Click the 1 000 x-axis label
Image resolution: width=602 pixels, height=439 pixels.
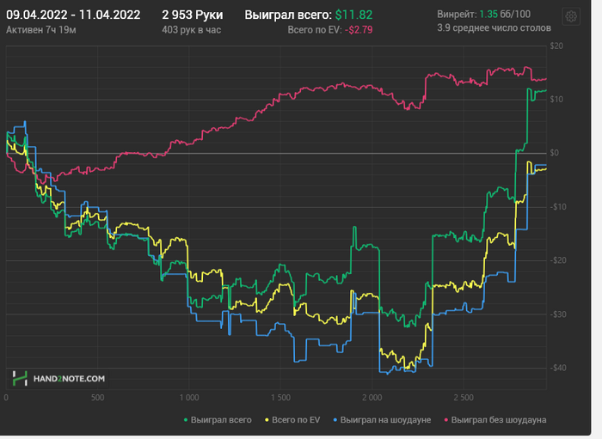tap(189, 398)
